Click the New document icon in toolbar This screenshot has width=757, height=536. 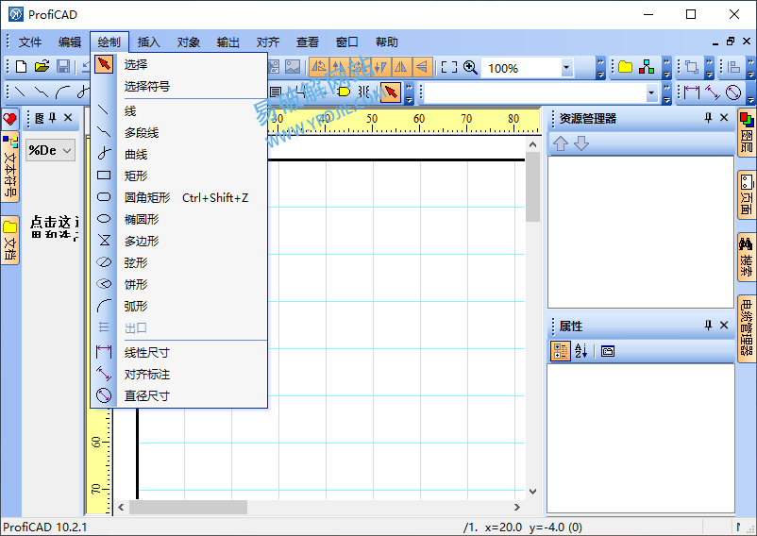tap(21, 67)
